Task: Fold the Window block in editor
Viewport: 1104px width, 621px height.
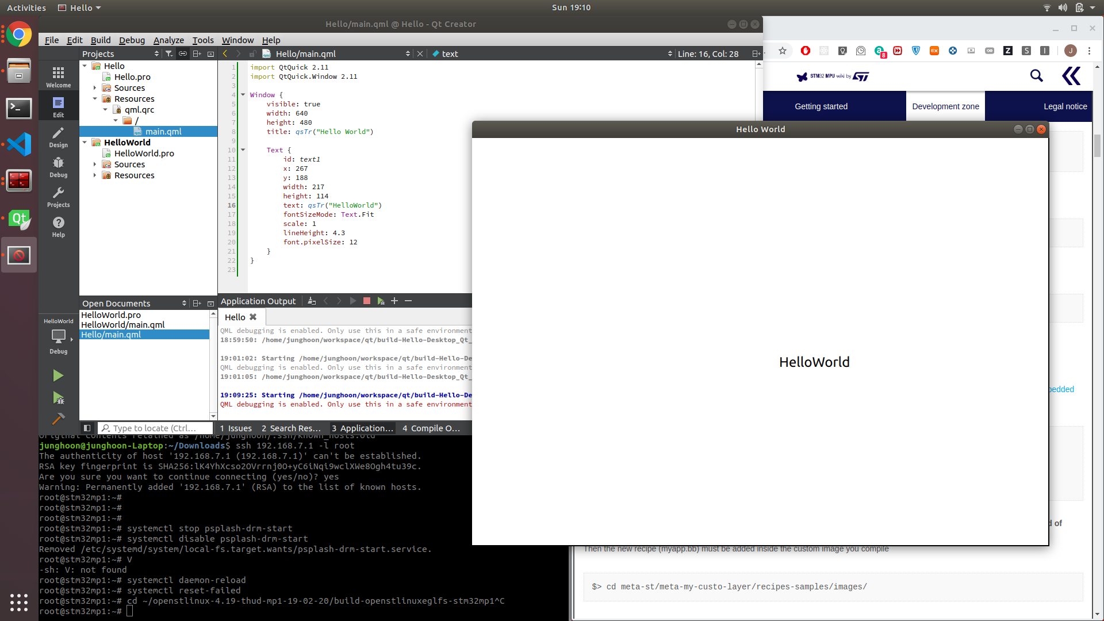Action: (x=243, y=95)
